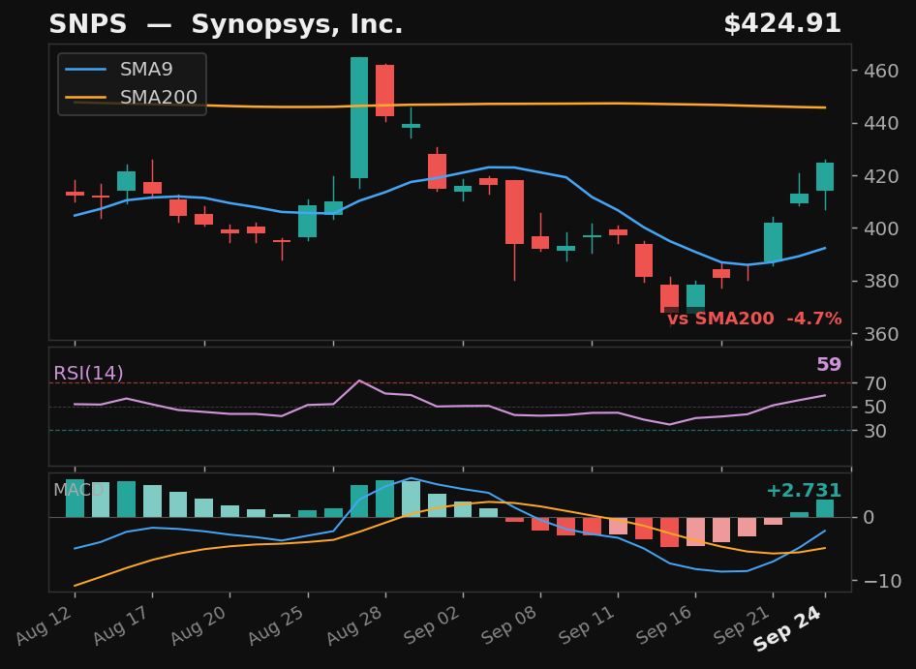Viewport: 916px width, 669px height.
Task: Click the final green candle on Sep 24
Action: 825,176
